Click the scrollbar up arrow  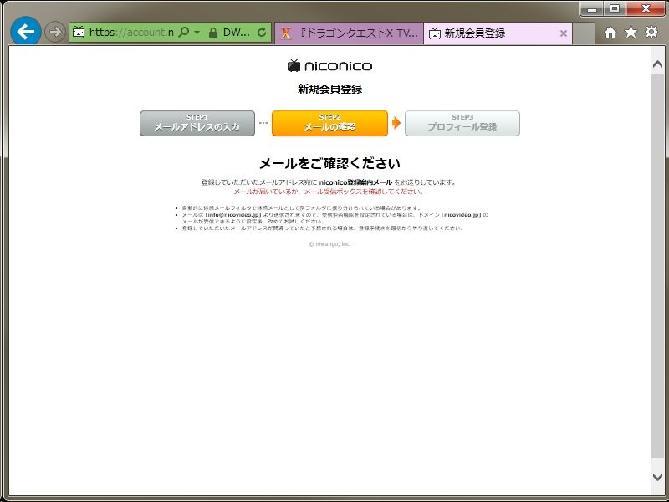(x=657, y=64)
